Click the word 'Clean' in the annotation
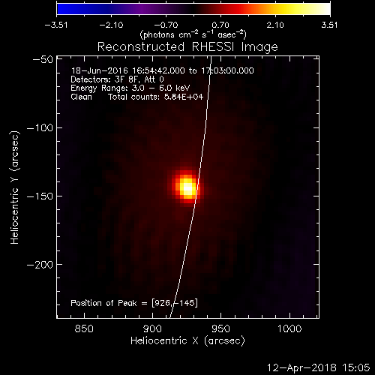 (81, 97)
